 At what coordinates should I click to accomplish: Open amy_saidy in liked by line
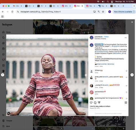click(99, 106)
